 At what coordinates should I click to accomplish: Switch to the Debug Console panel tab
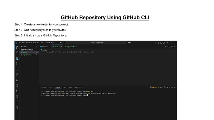pyautogui.click(x=80, y=88)
